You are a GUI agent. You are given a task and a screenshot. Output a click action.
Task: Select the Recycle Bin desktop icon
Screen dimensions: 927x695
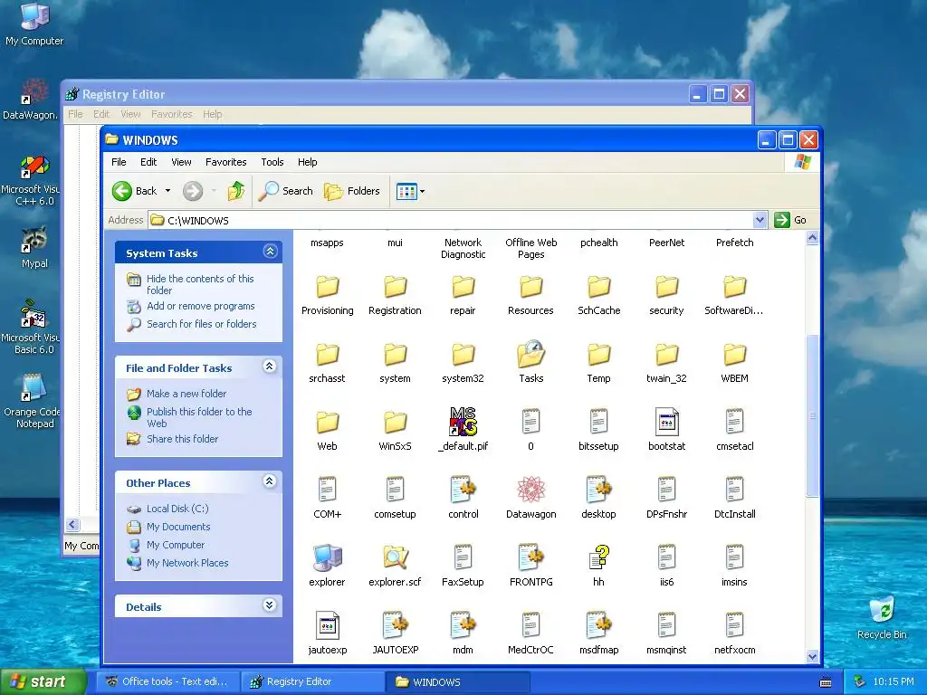pos(882,617)
